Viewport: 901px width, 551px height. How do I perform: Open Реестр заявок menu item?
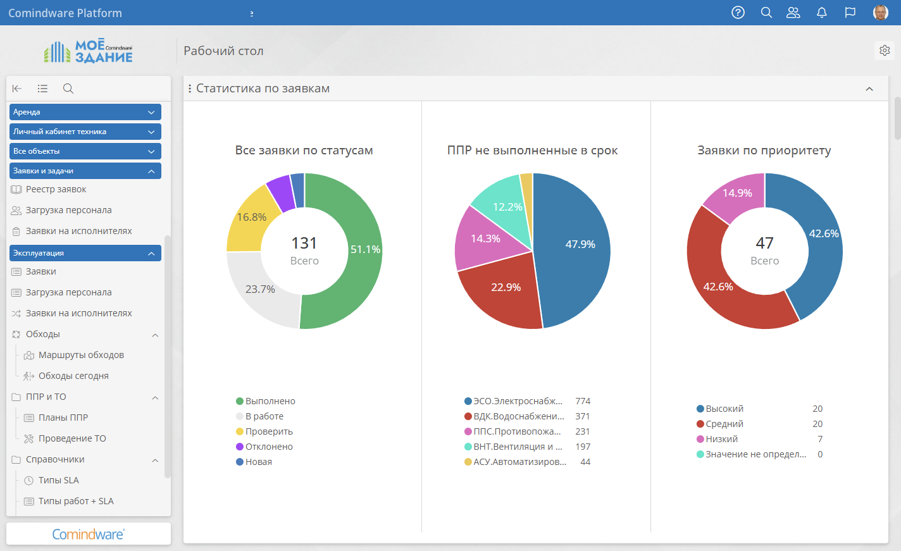56,189
